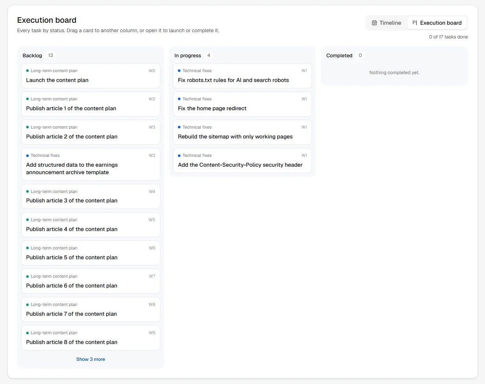Viewport: 485px width, 384px height.
Task: Click the "Execution board" page title
Action: [47, 20]
